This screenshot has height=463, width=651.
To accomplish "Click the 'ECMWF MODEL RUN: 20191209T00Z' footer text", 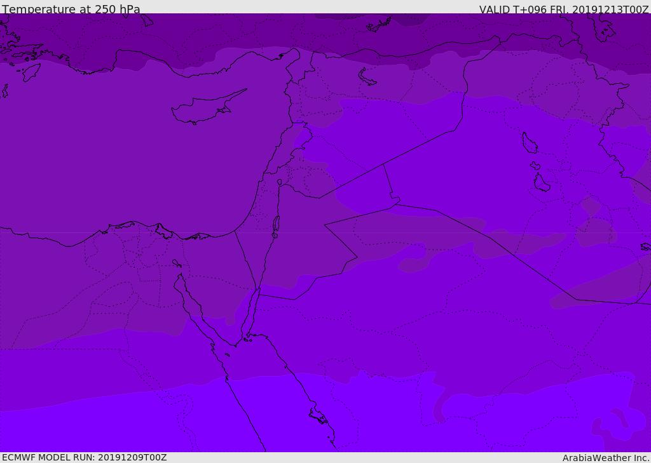I will (x=85, y=457).
